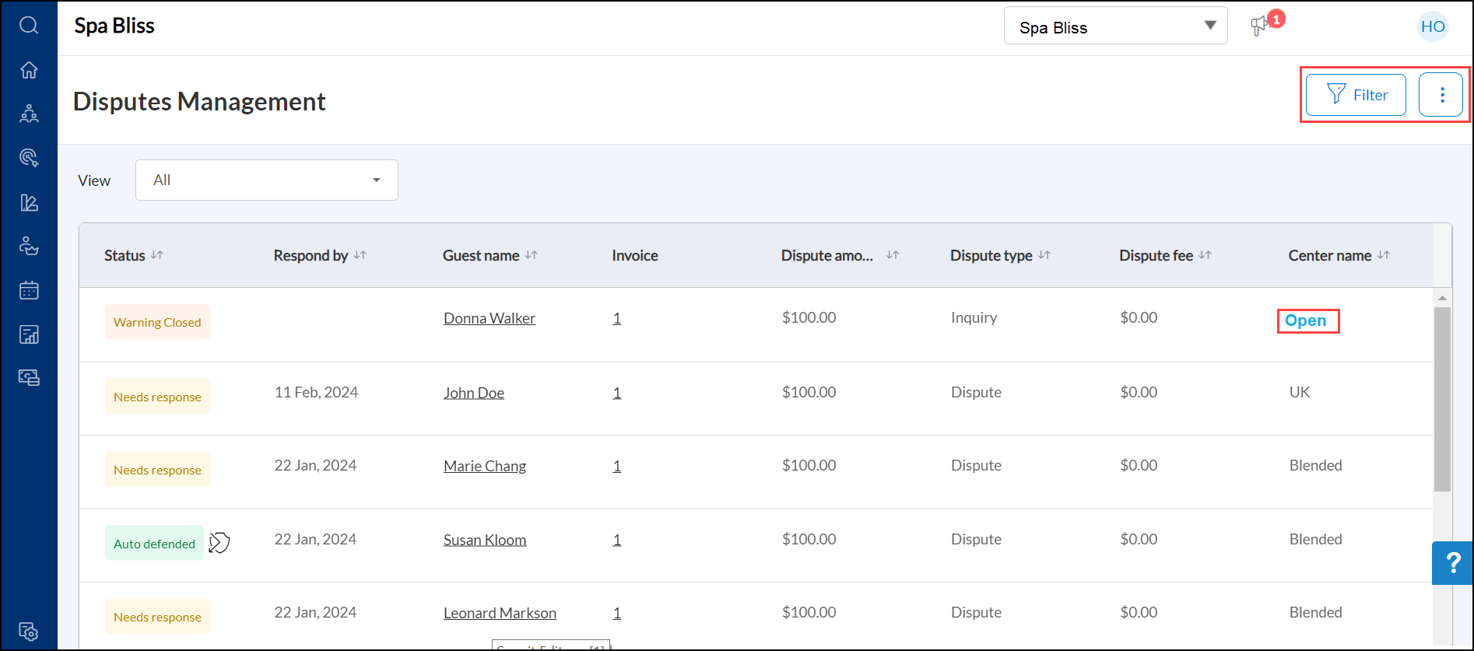The image size is (1474, 651).
Task: Click the table vertical scrollbar thumb
Action: pos(1442,399)
